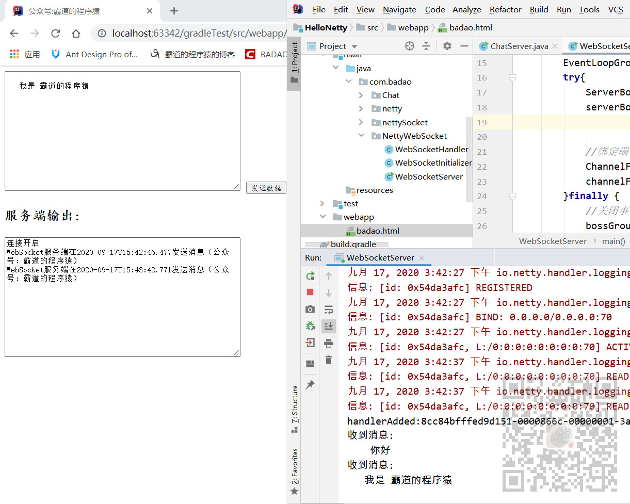Clear console with trash icon
The image size is (630, 504).
tap(329, 360)
